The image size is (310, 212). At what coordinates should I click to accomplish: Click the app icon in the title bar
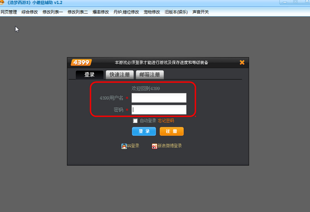(2, 3)
